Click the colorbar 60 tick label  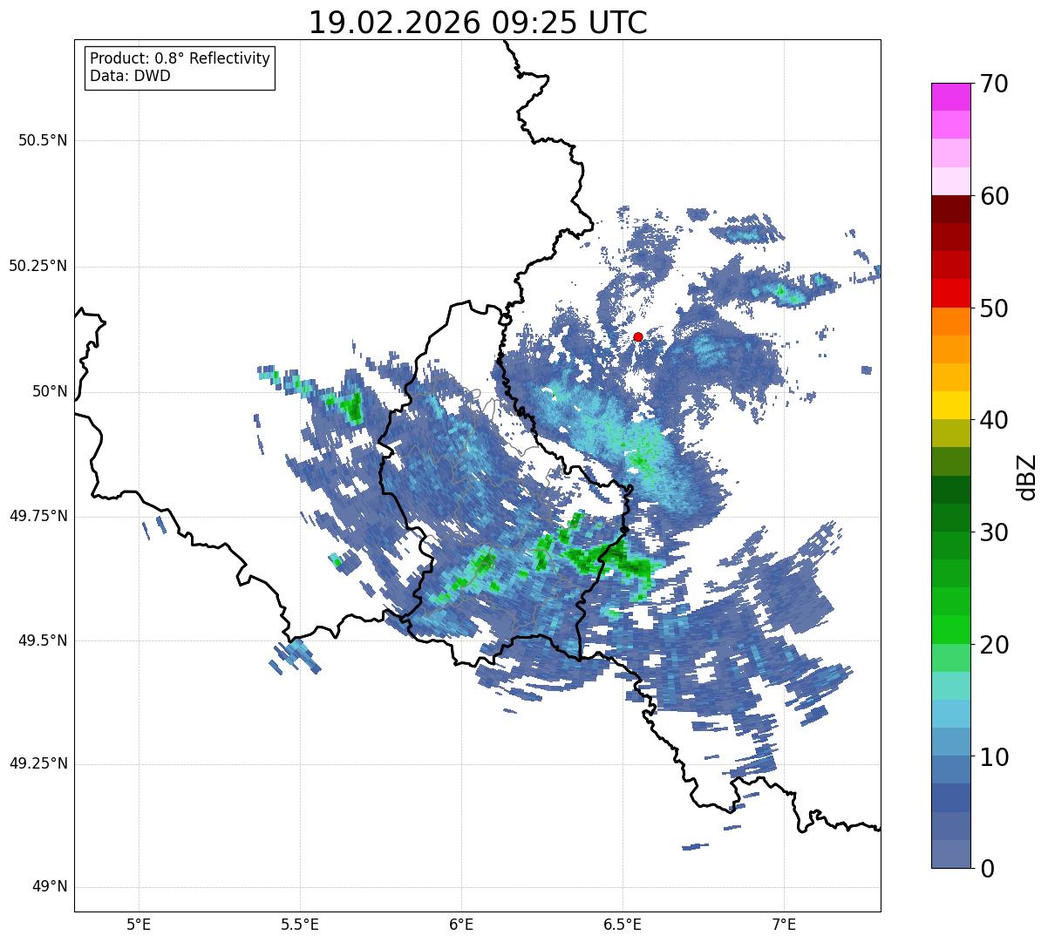pos(995,196)
